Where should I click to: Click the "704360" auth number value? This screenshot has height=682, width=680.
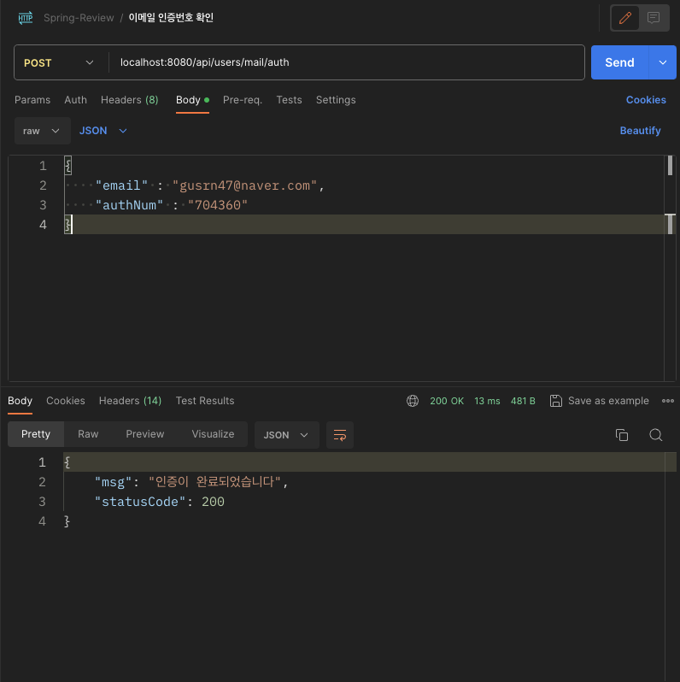click(x=217, y=205)
